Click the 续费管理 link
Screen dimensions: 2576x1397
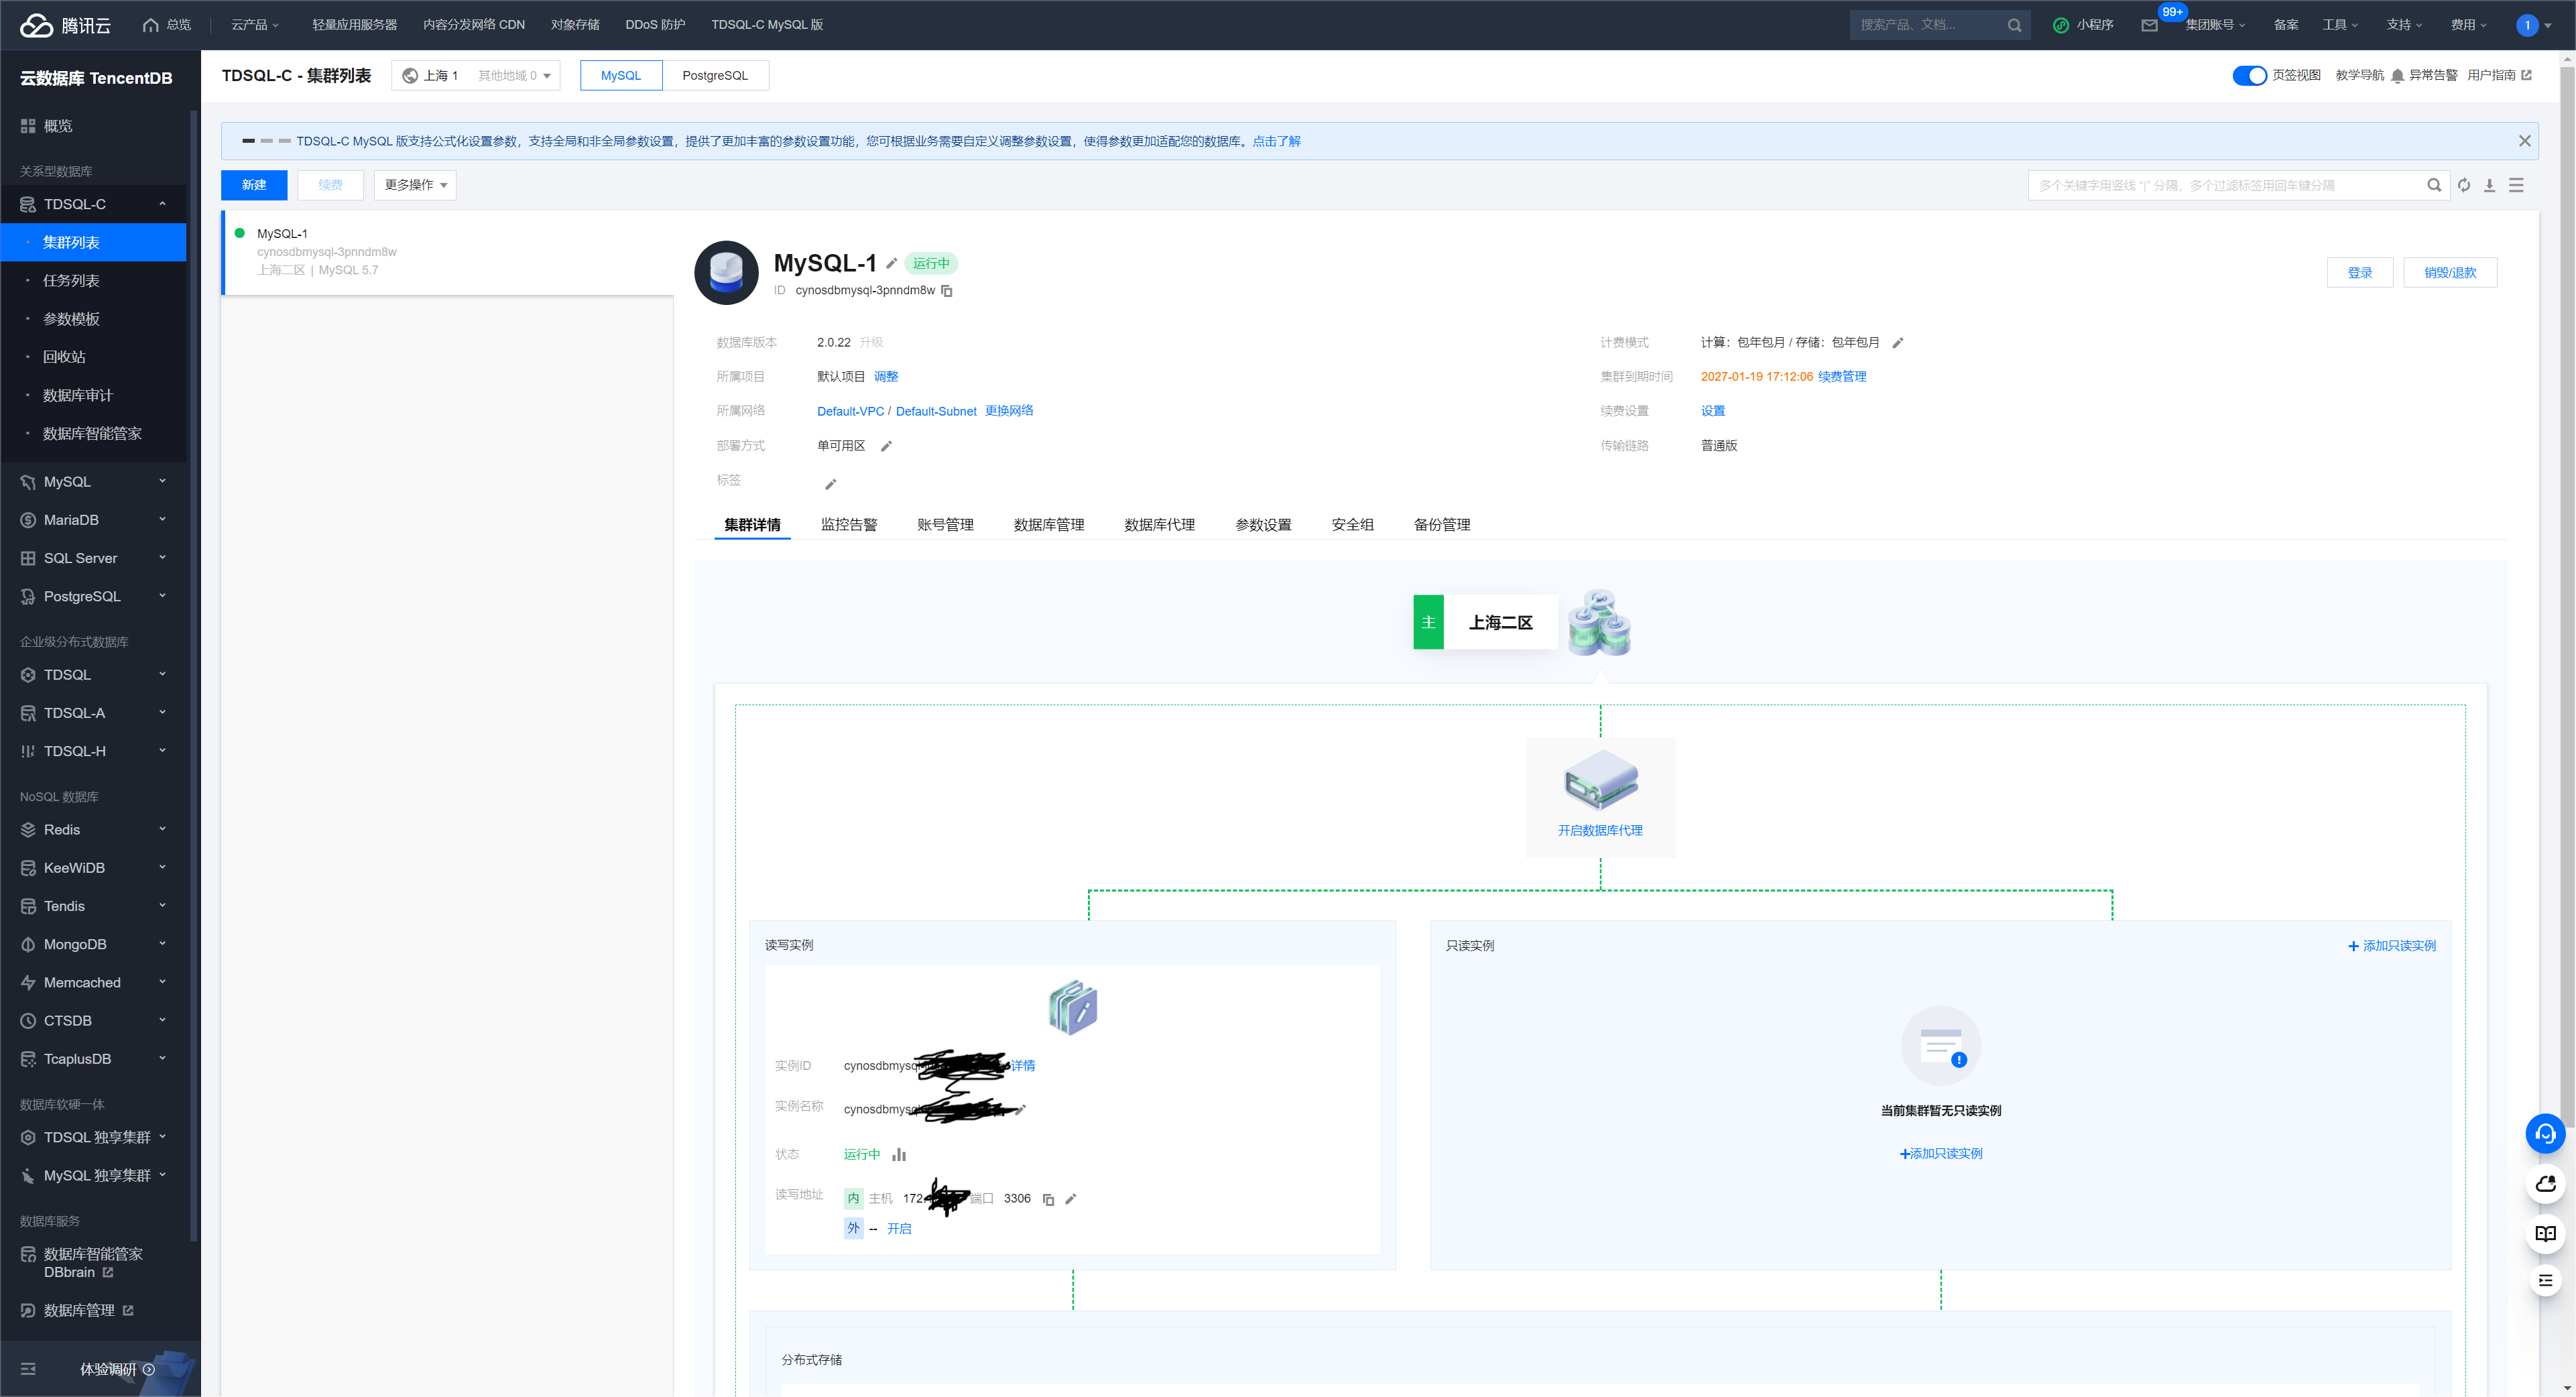pos(1842,377)
